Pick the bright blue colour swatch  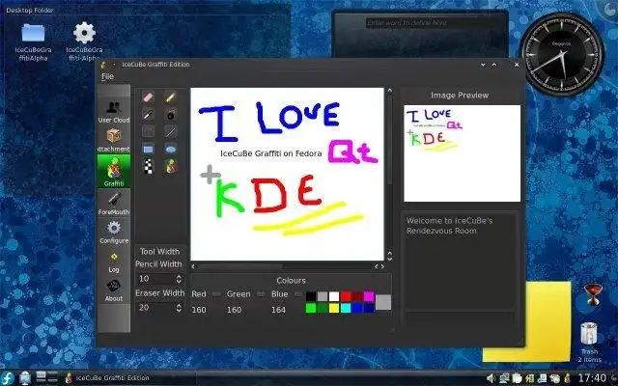click(x=357, y=308)
